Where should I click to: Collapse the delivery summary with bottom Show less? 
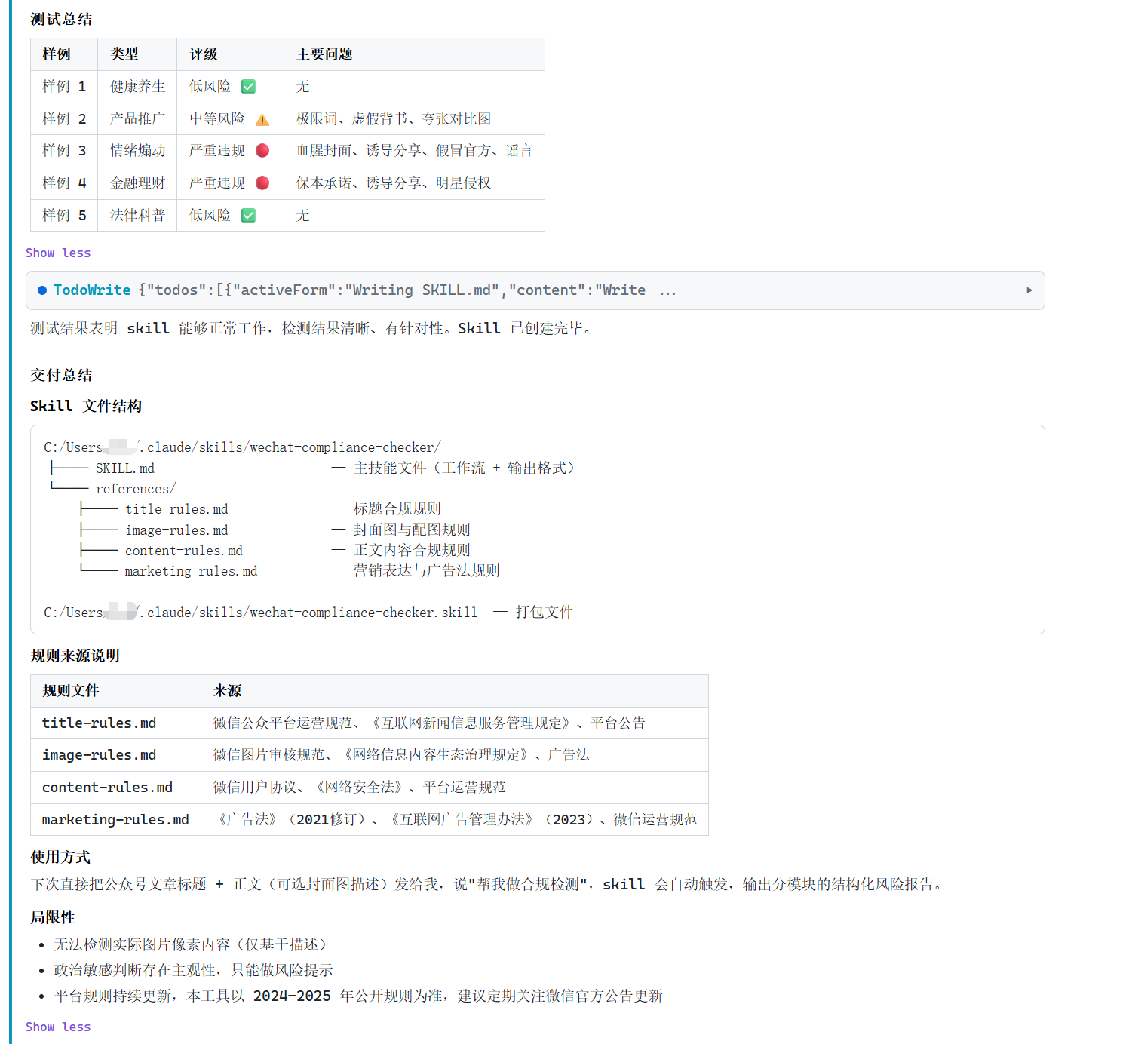tap(58, 1027)
